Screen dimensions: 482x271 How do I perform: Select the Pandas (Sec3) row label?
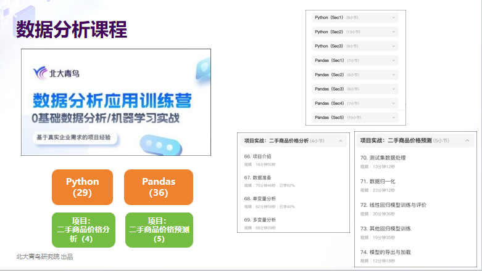[x=329, y=89]
